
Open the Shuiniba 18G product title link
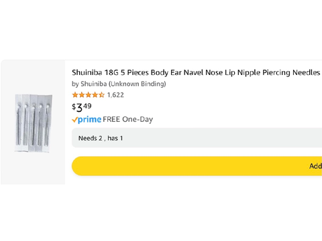[x=197, y=72]
